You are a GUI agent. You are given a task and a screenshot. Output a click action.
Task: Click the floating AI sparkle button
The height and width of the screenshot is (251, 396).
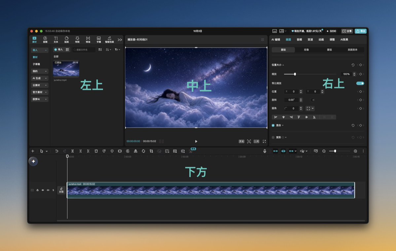[33, 161]
